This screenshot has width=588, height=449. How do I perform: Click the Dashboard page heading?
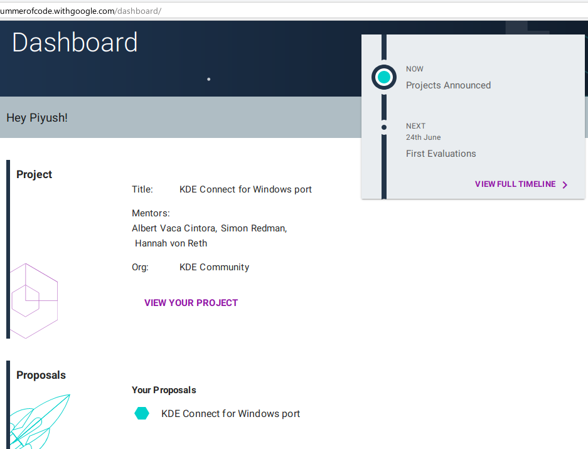[75, 42]
